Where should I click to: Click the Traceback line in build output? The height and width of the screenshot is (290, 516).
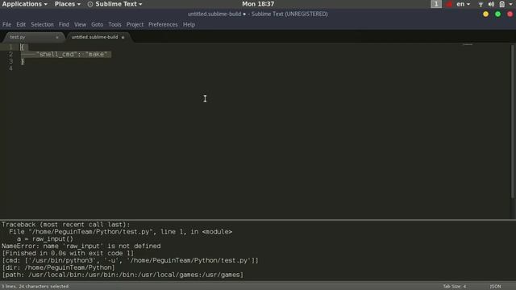point(66,225)
